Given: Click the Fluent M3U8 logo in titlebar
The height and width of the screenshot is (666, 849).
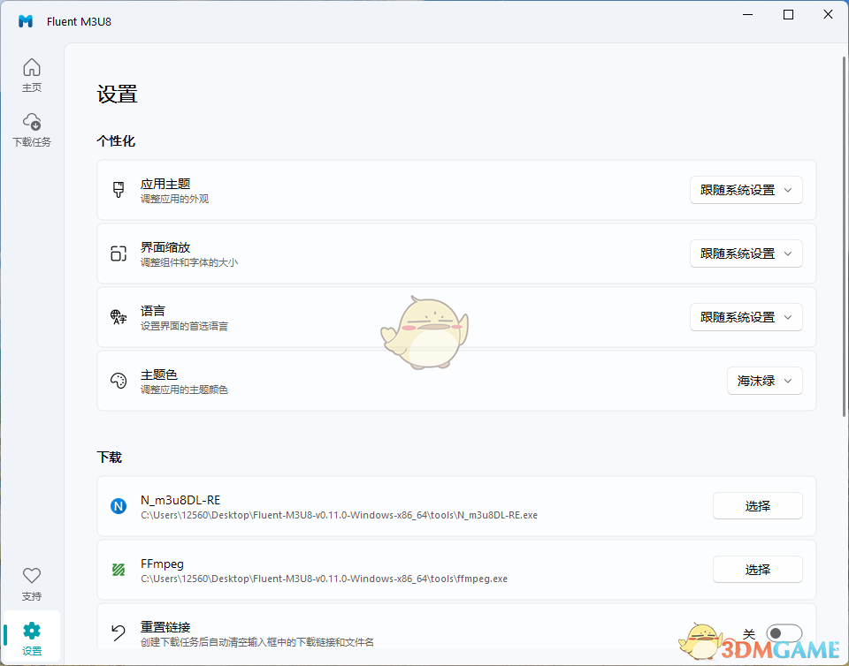Looking at the screenshot, I should [25, 21].
